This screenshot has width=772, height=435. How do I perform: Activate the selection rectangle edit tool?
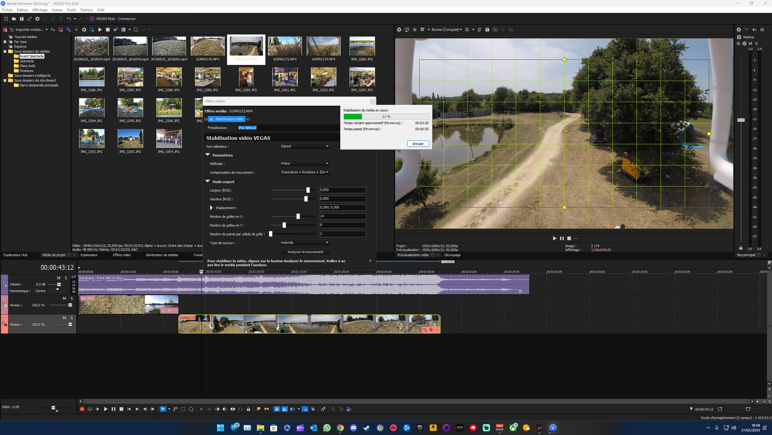pyautogui.click(x=183, y=409)
